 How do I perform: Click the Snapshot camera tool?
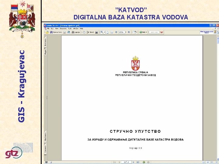[x=96, y=32]
